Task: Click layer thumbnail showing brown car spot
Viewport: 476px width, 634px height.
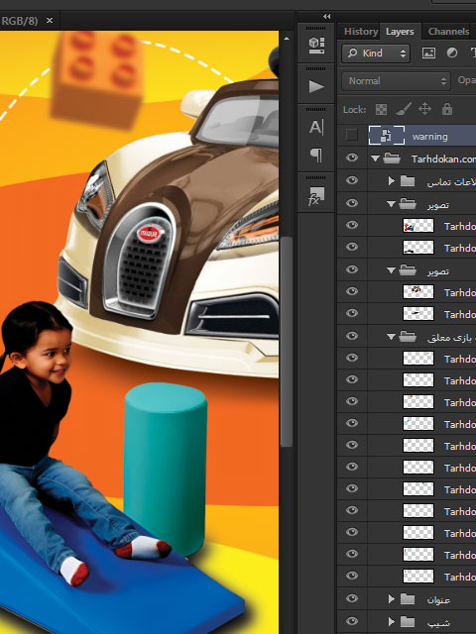Action: click(x=418, y=291)
